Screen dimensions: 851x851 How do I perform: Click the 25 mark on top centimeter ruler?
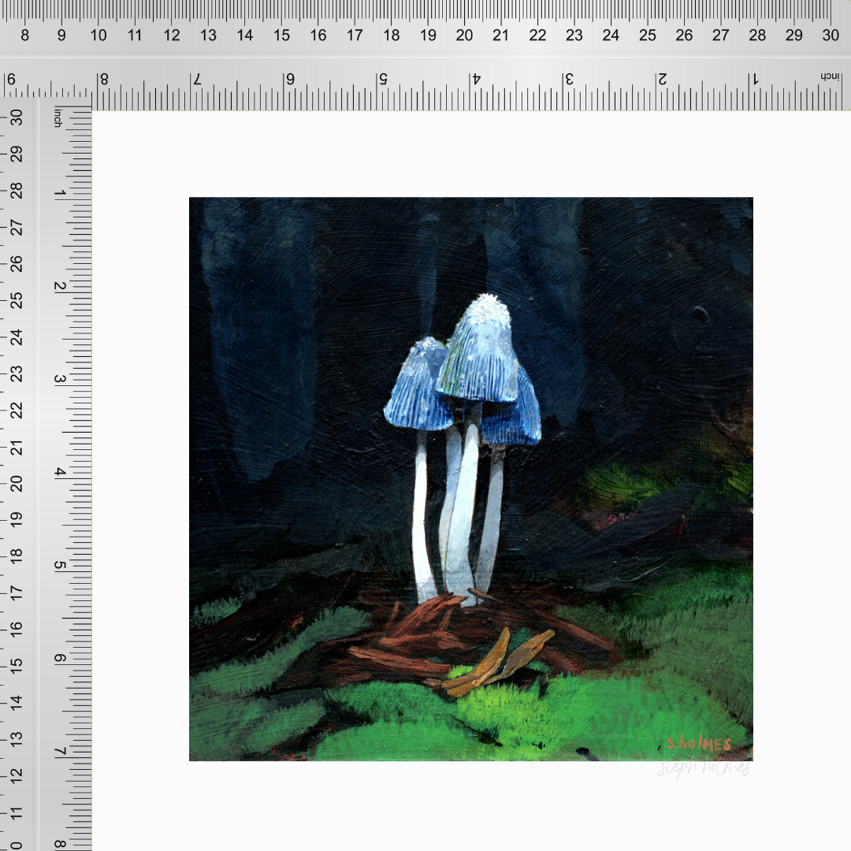pos(647,35)
